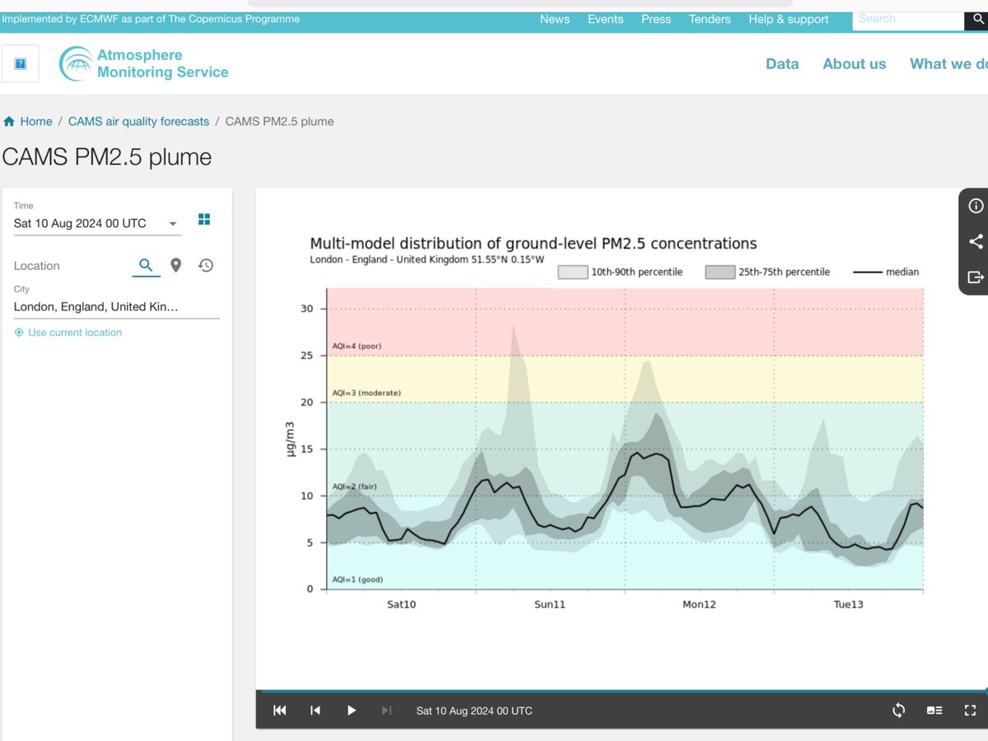This screenshot has width=988, height=741.
Task: Click the share icon on side panel
Action: [x=976, y=241]
